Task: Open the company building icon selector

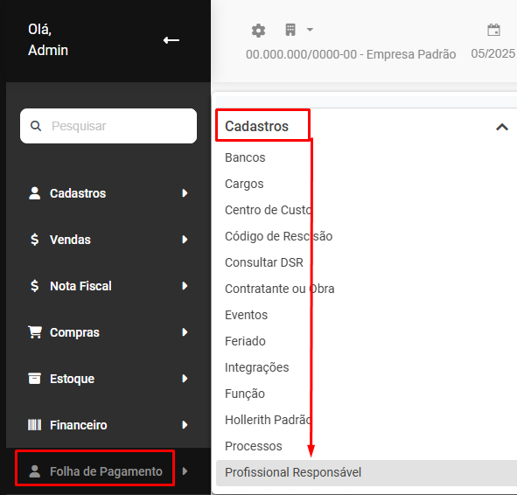Action: click(x=290, y=30)
